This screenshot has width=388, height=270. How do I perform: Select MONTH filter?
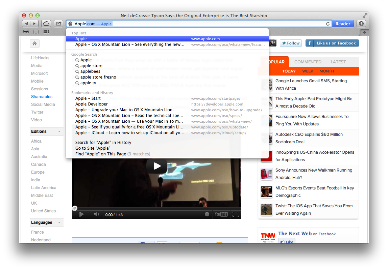[x=326, y=71]
